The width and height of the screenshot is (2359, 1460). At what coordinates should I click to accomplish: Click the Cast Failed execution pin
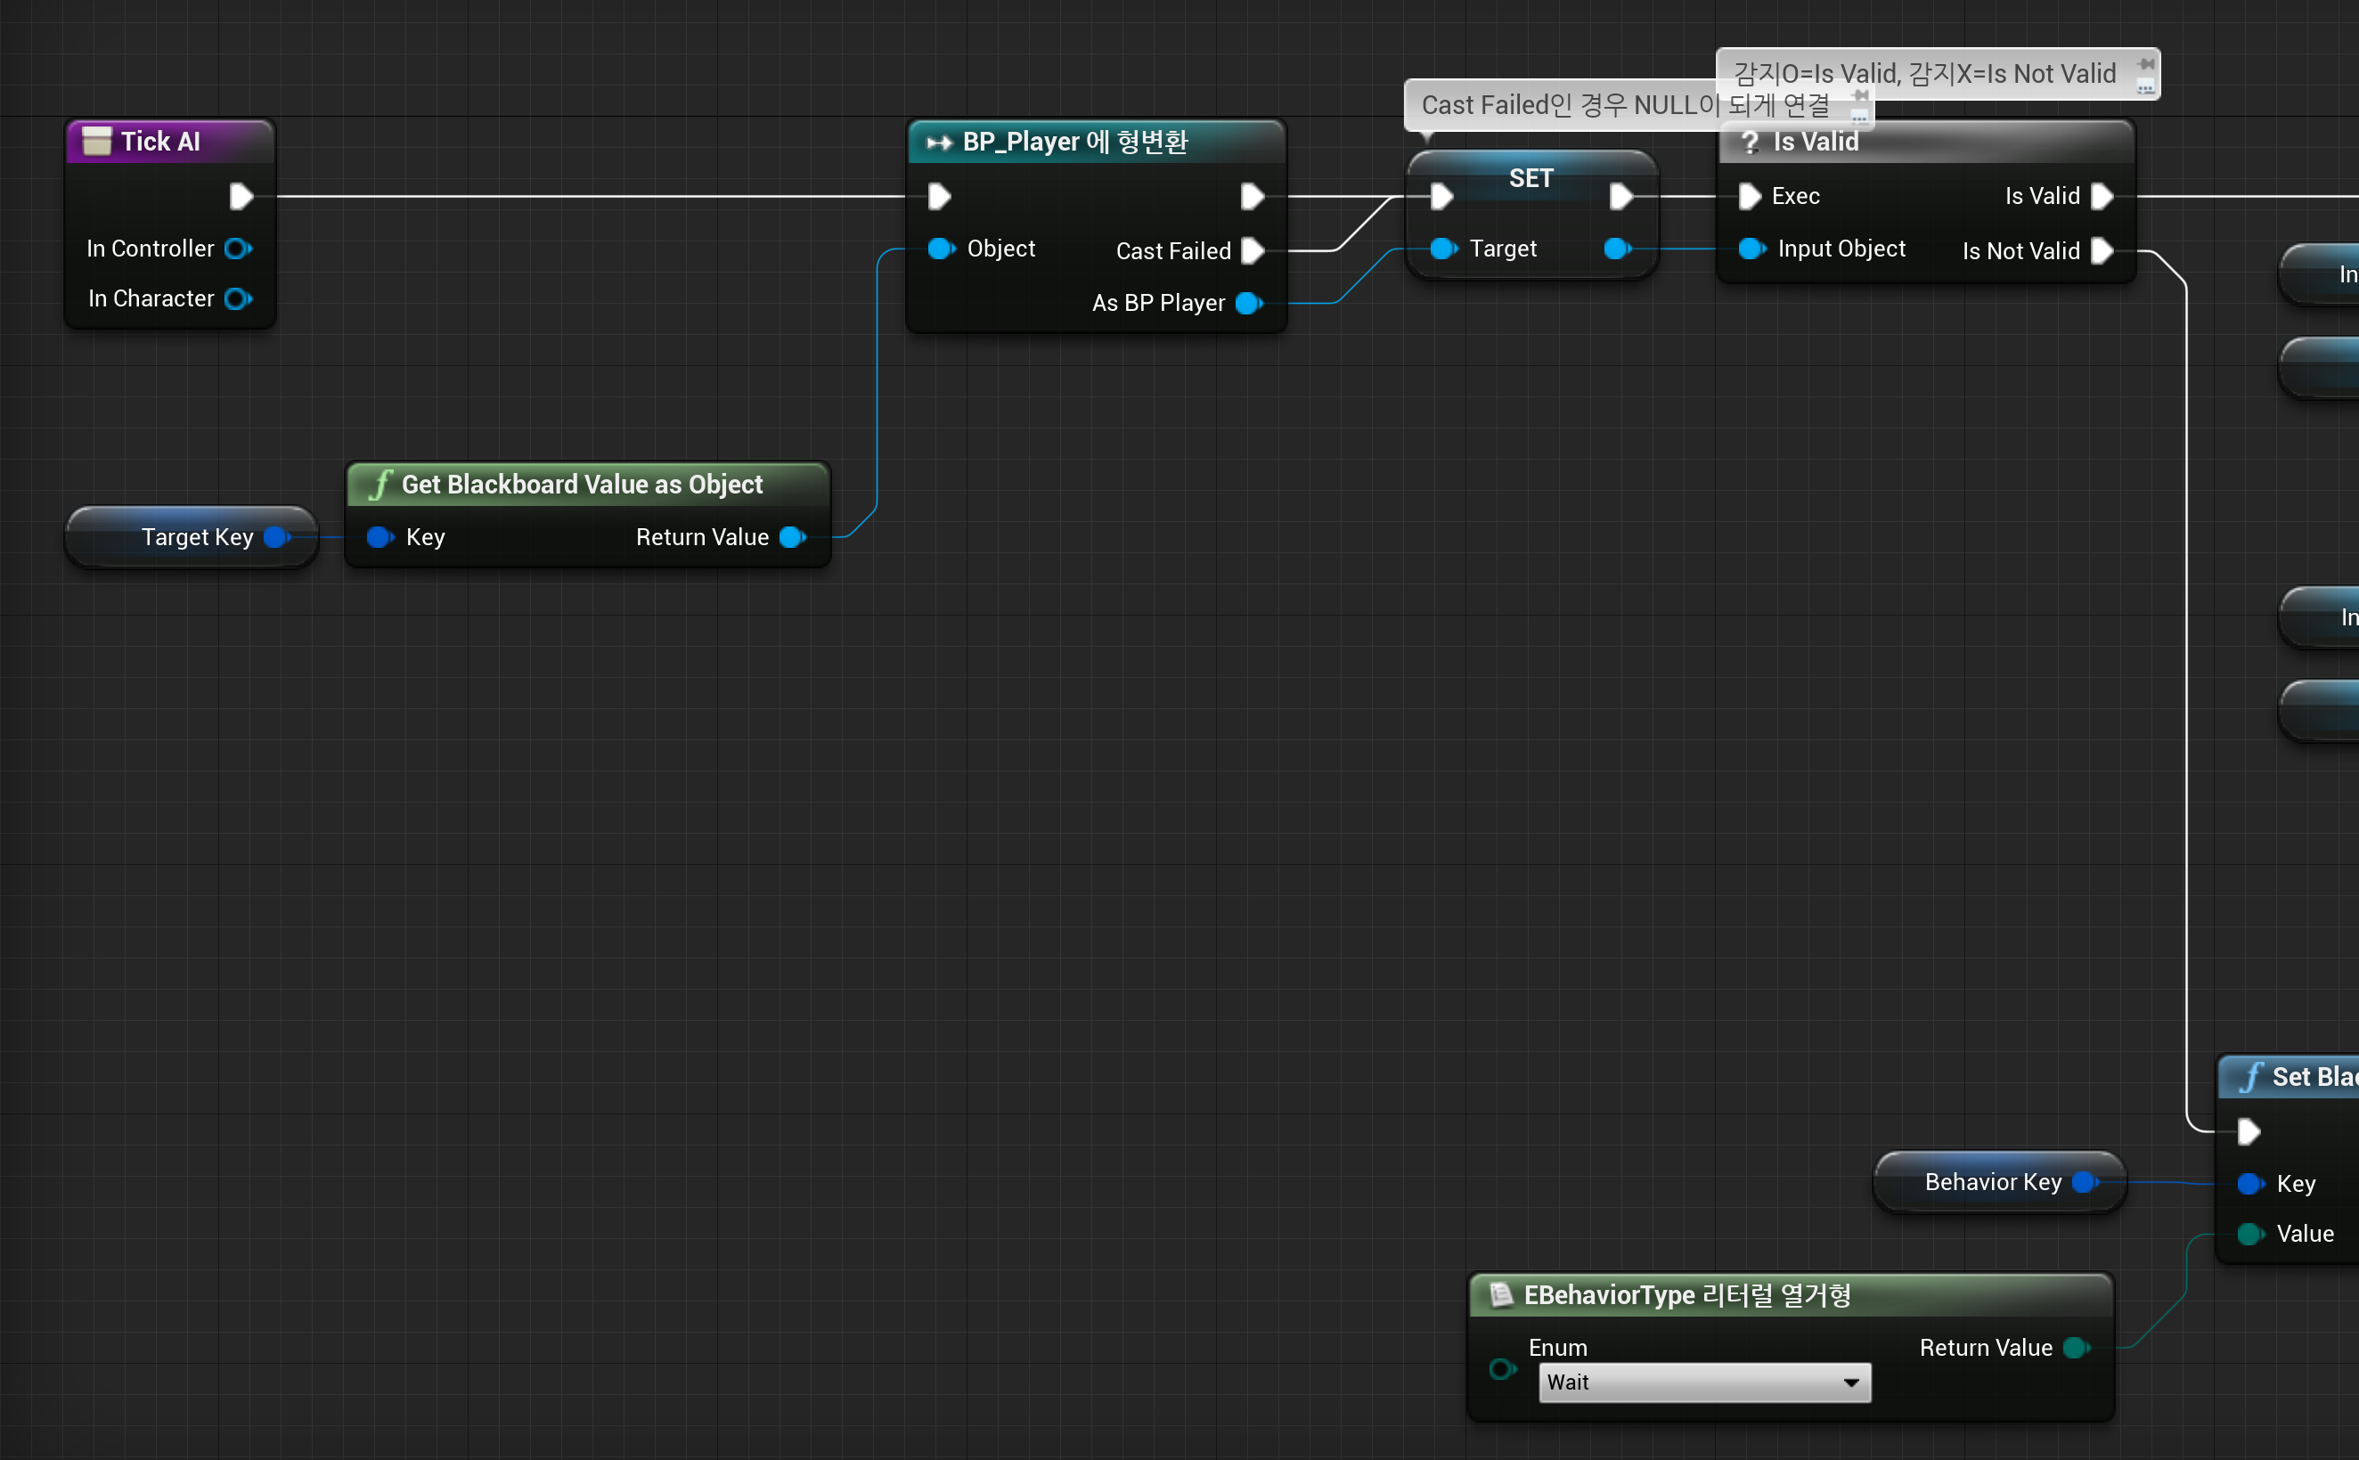point(1253,251)
